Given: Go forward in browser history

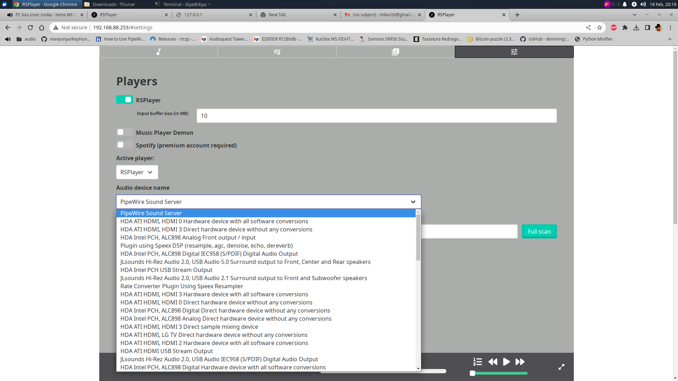Looking at the screenshot, I should [x=19, y=28].
